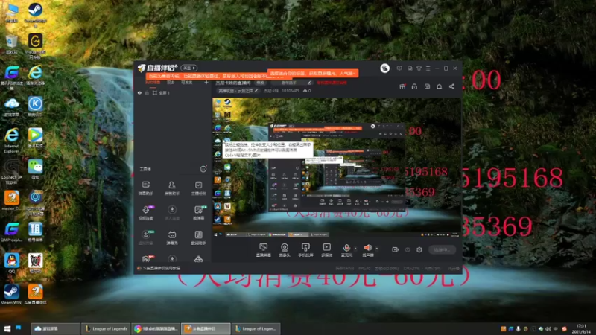Open hamburger menu in title bar
This screenshot has width=596, height=335.
[x=428, y=68]
